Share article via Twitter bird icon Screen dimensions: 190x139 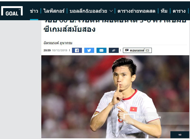point(89,50)
